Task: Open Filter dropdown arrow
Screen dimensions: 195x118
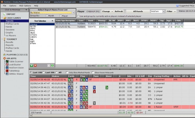Action: click(x=175, y=11)
